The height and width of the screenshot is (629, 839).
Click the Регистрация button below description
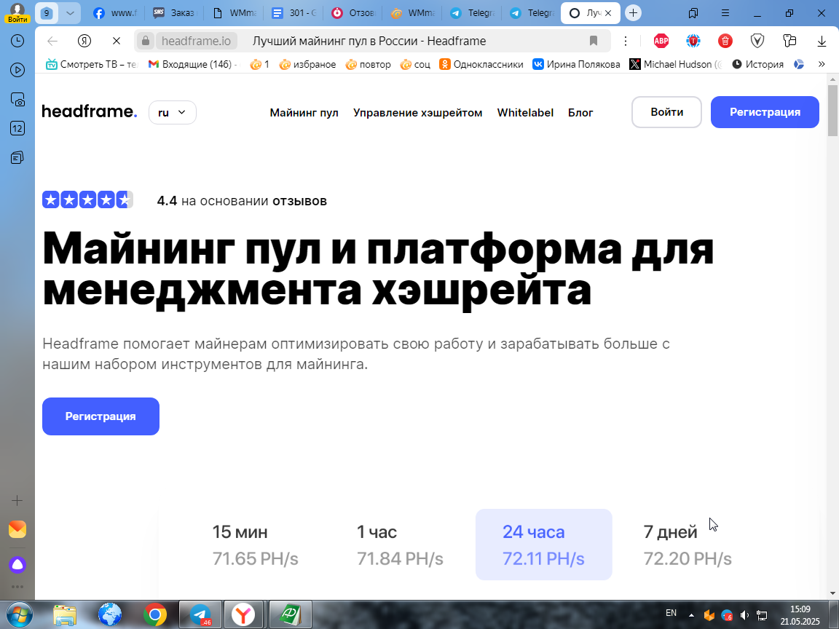(x=101, y=416)
